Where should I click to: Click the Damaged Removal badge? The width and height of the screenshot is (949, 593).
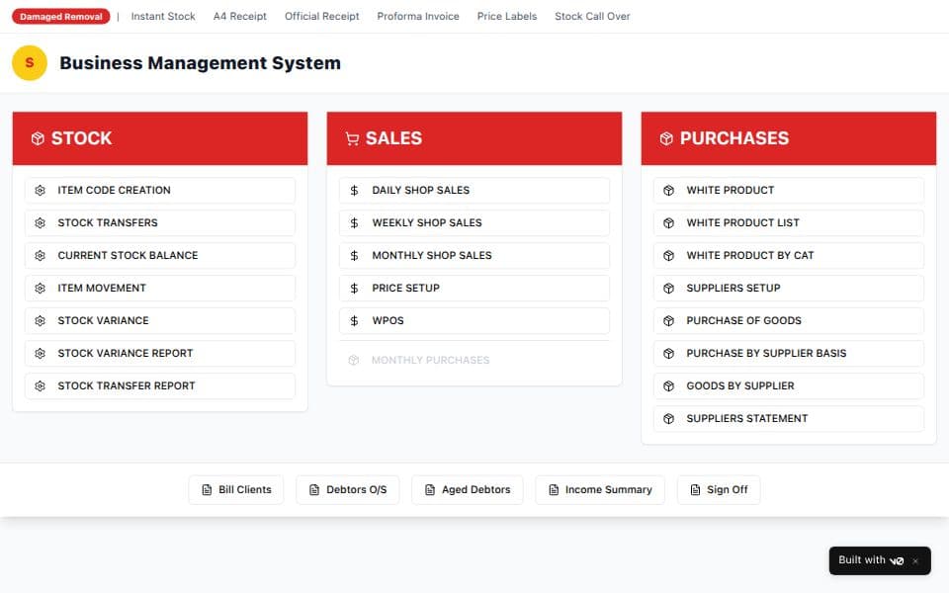pyautogui.click(x=59, y=16)
